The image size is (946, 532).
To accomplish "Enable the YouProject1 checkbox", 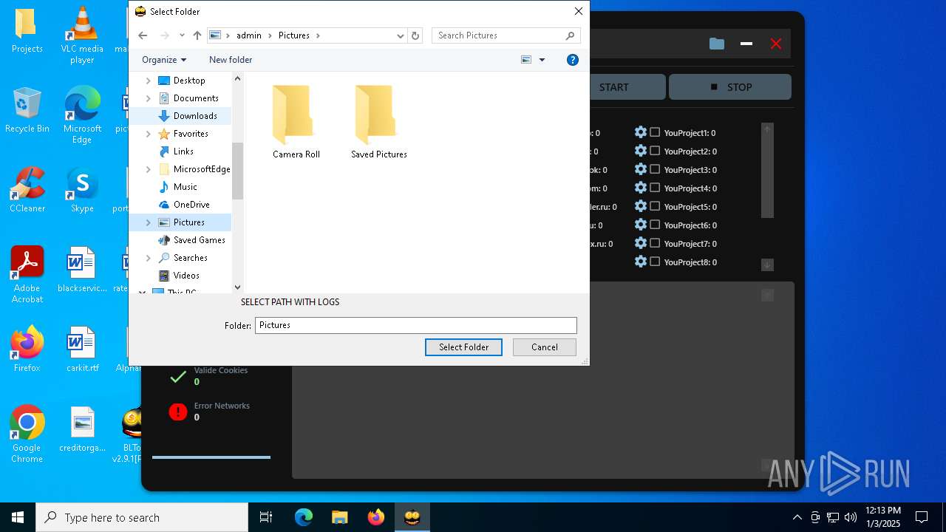I will click(x=655, y=132).
